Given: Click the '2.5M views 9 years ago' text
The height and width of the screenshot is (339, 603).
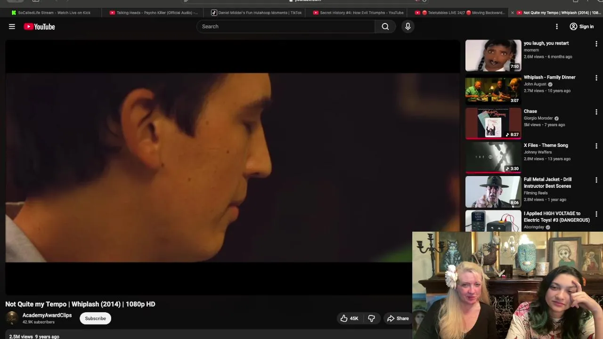Looking at the screenshot, I should click(34, 337).
